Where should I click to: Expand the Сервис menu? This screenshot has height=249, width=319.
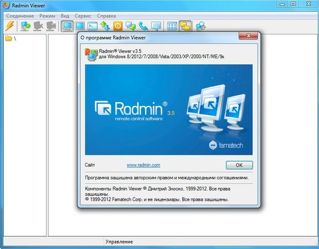point(83,16)
